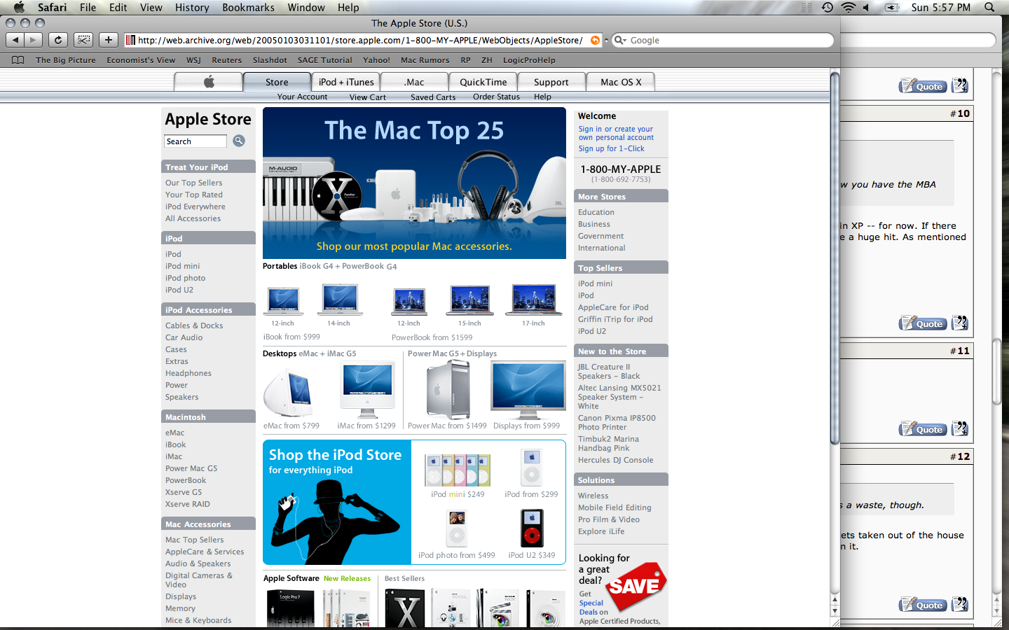This screenshot has height=630, width=1009.
Task: Open Explore iLife under Solutions
Action: [x=601, y=531]
